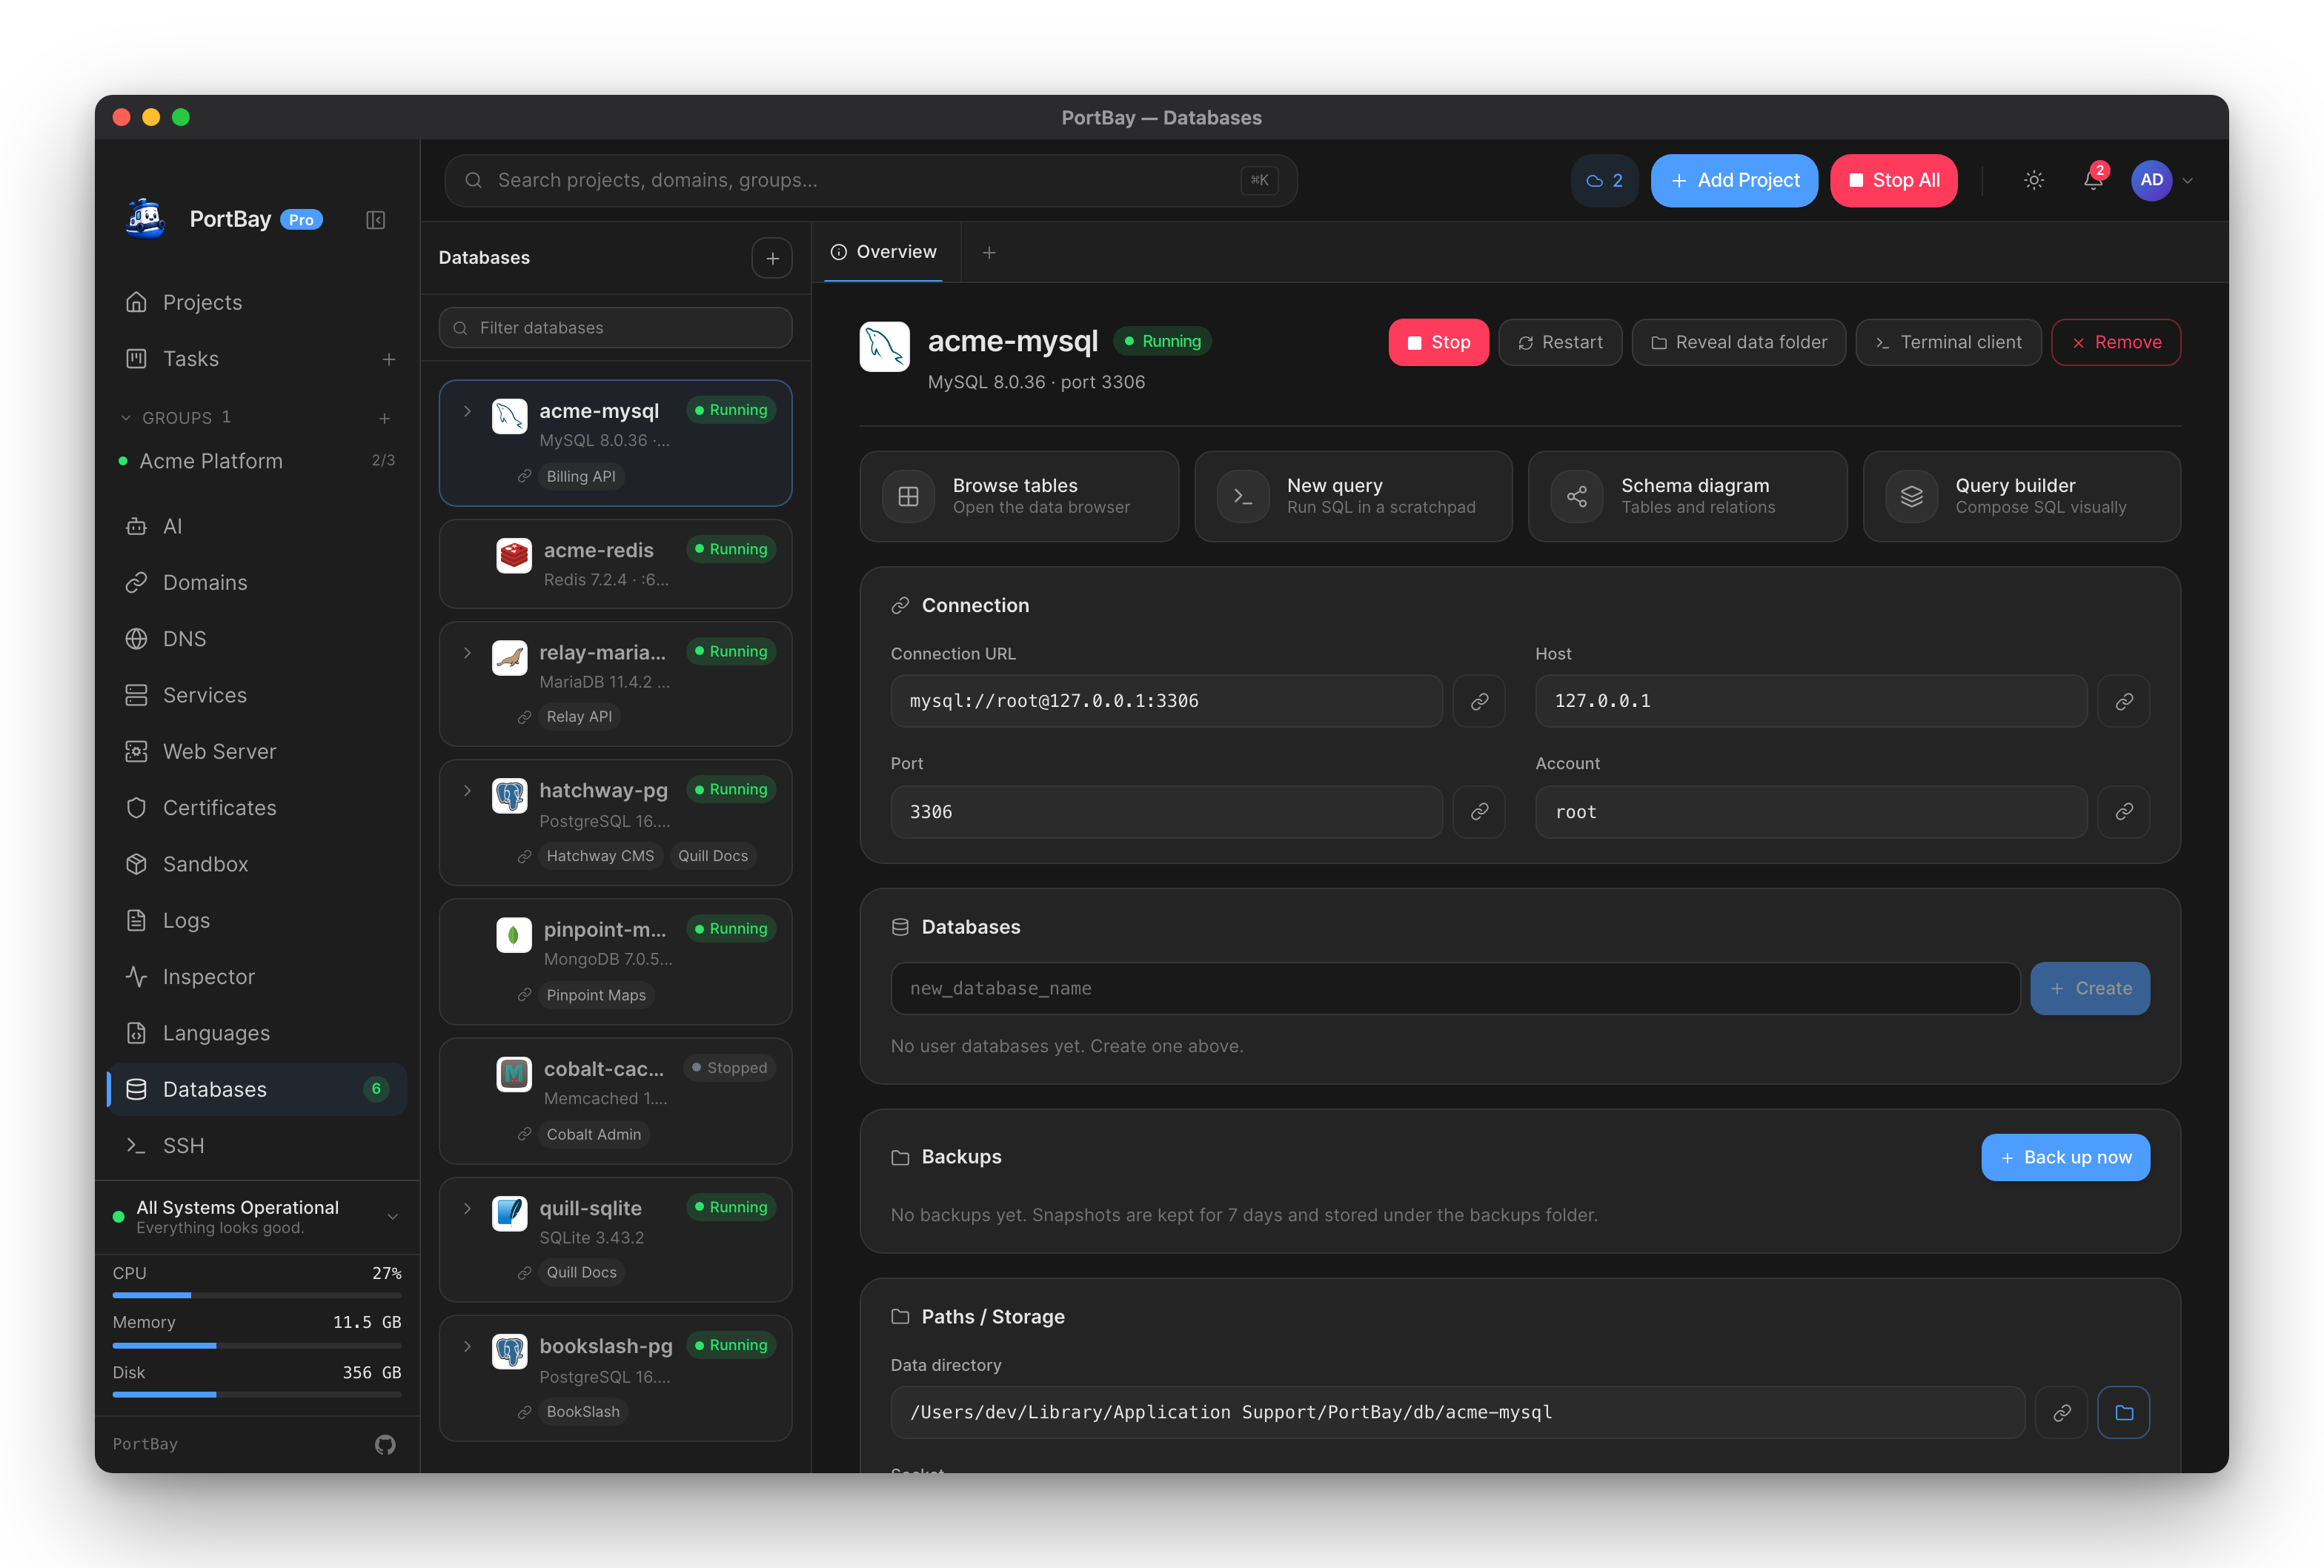2324x1568 pixels.
Task: Click the Back up now button
Action: [x=2065, y=1157]
